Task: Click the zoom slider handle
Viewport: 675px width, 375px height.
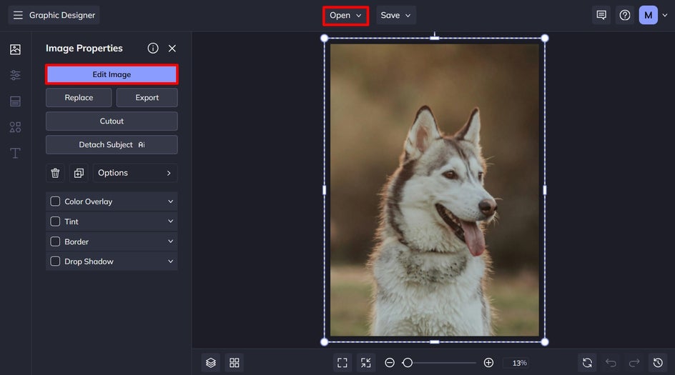Action: point(407,363)
